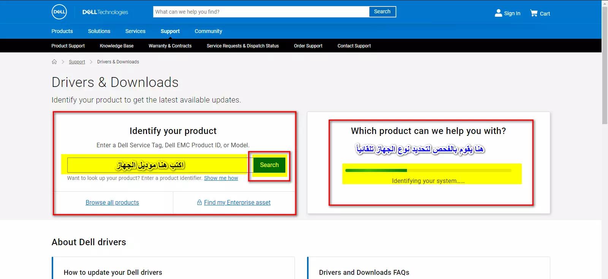Screen dimensions: 608x279
Task: Open the shopping Cart icon
Action: click(x=534, y=13)
